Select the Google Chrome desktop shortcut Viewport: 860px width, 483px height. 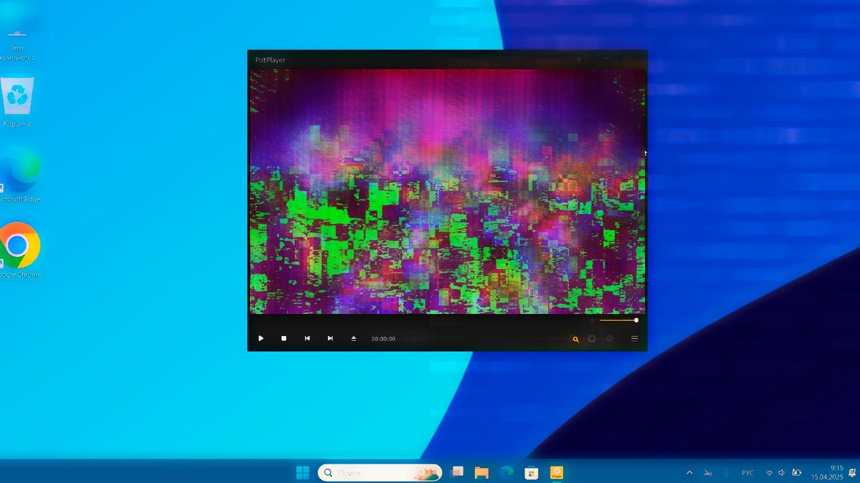click(19, 250)
